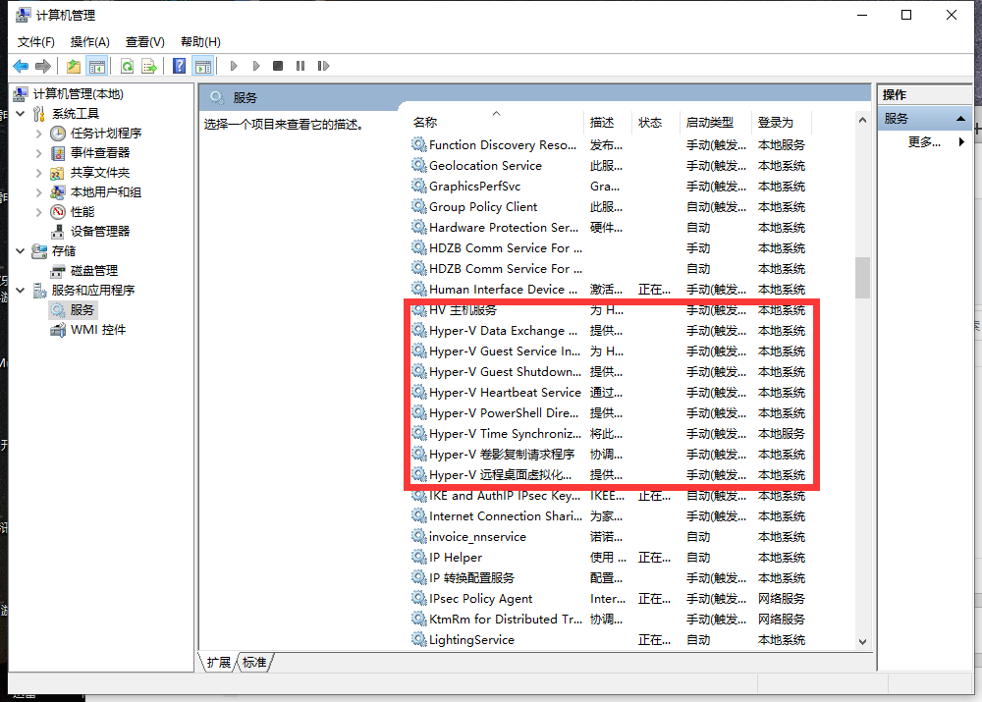Collapse the System Tools (系统工具) node

click(20, 114)
